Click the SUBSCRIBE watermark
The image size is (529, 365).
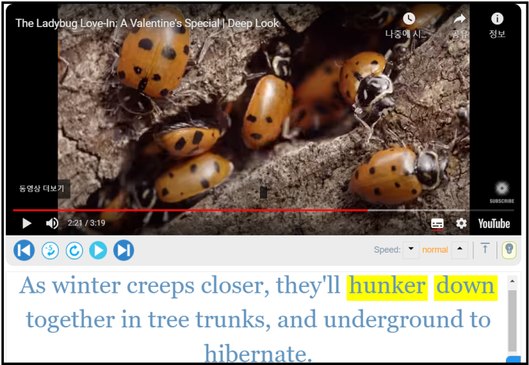[502, 192]
